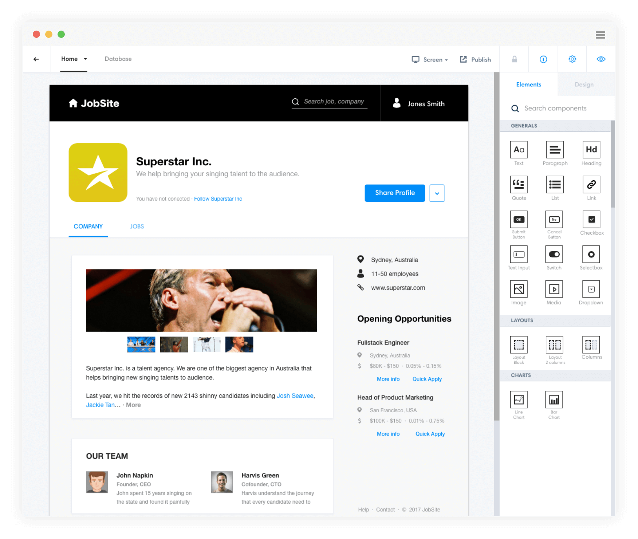Select the Text Input element
Screen dimensions: 638x539
[x=519, y=255]
